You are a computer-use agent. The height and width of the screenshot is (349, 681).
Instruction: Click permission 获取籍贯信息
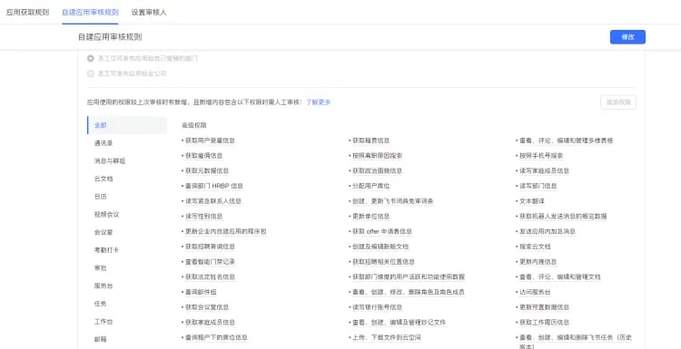370,141
